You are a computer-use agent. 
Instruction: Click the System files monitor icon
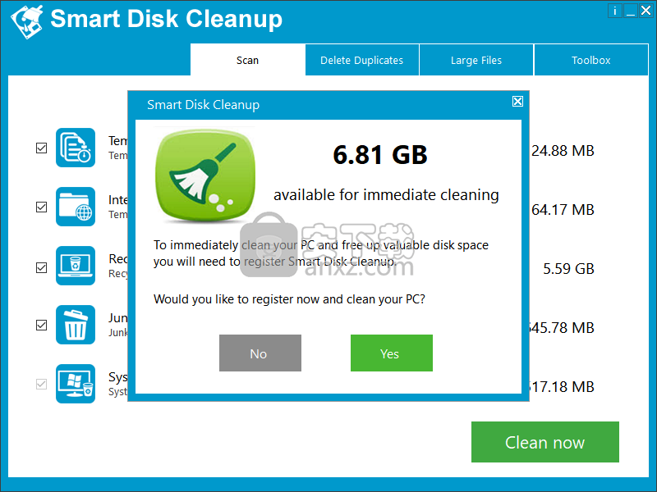(76, 384)
